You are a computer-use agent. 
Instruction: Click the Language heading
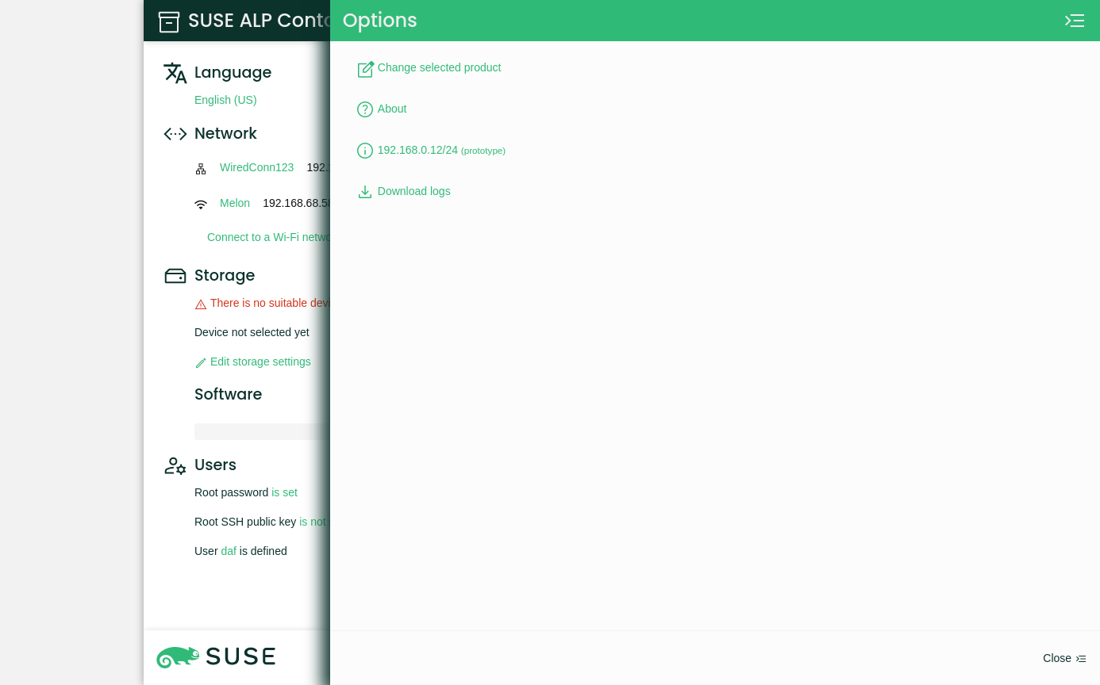pos(233,72)
